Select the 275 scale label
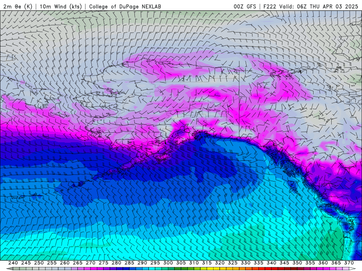 [x=104, y=263]
